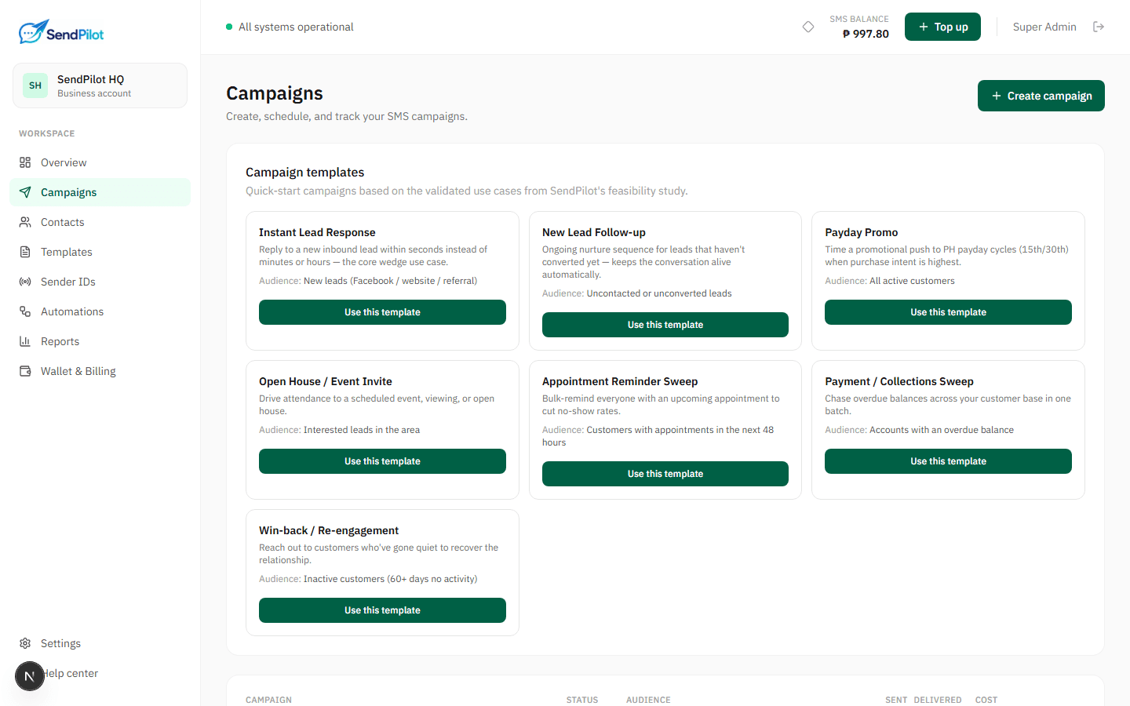Open Settings from sidebar

pos(100,643)
